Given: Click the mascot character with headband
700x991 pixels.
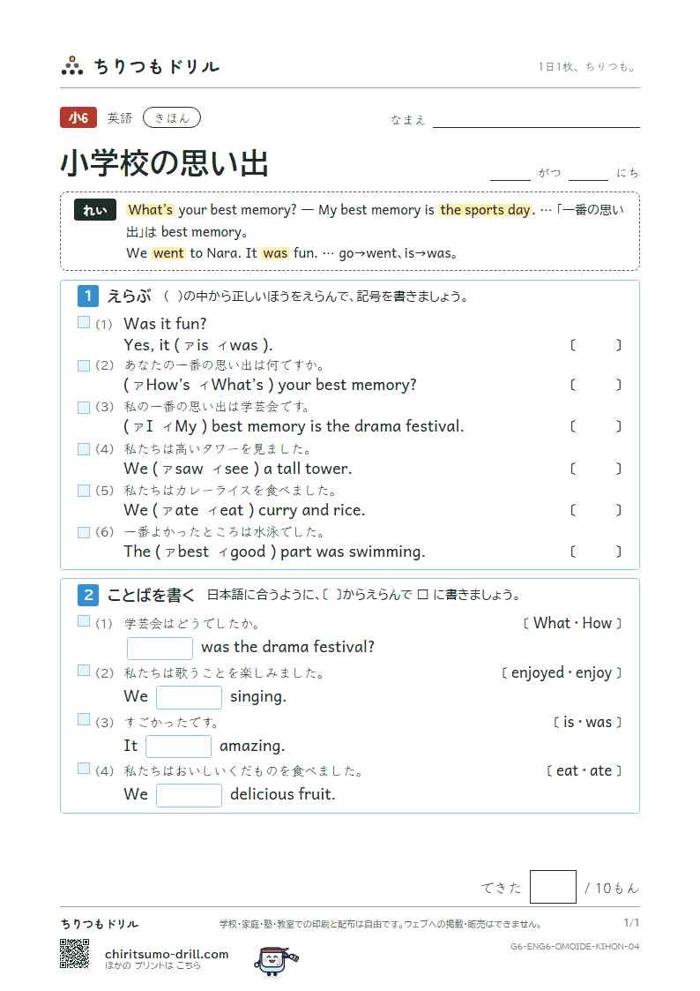Looking at the screenshot, I should pyautogui.click(x=276, y=961).
